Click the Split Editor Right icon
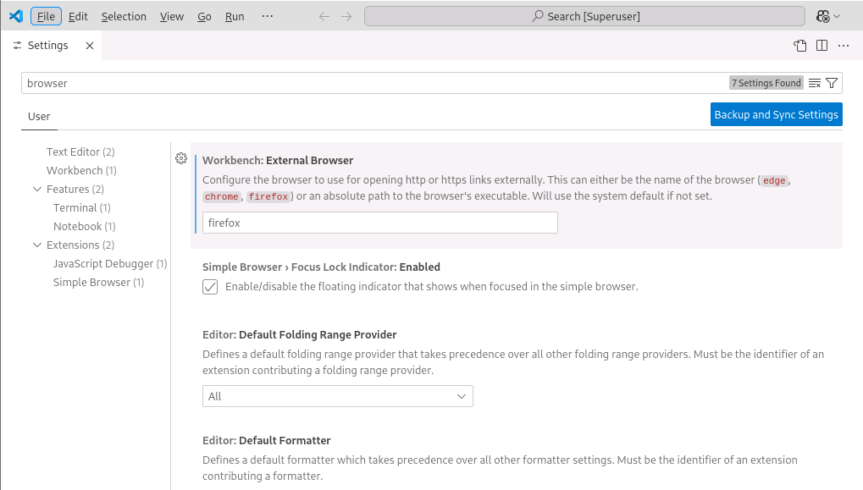This screenshot has height=490, width=863. (822, 46)
